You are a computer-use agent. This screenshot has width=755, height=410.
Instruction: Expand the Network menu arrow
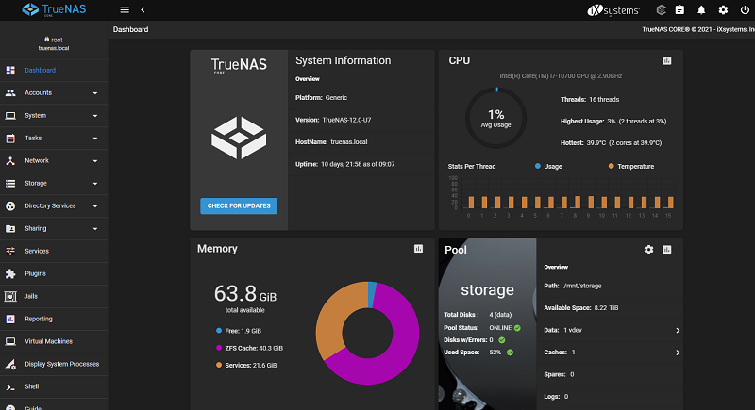click(x=95, y=161)
